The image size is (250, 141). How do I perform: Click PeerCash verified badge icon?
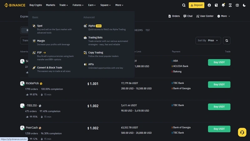coord(40,128)
